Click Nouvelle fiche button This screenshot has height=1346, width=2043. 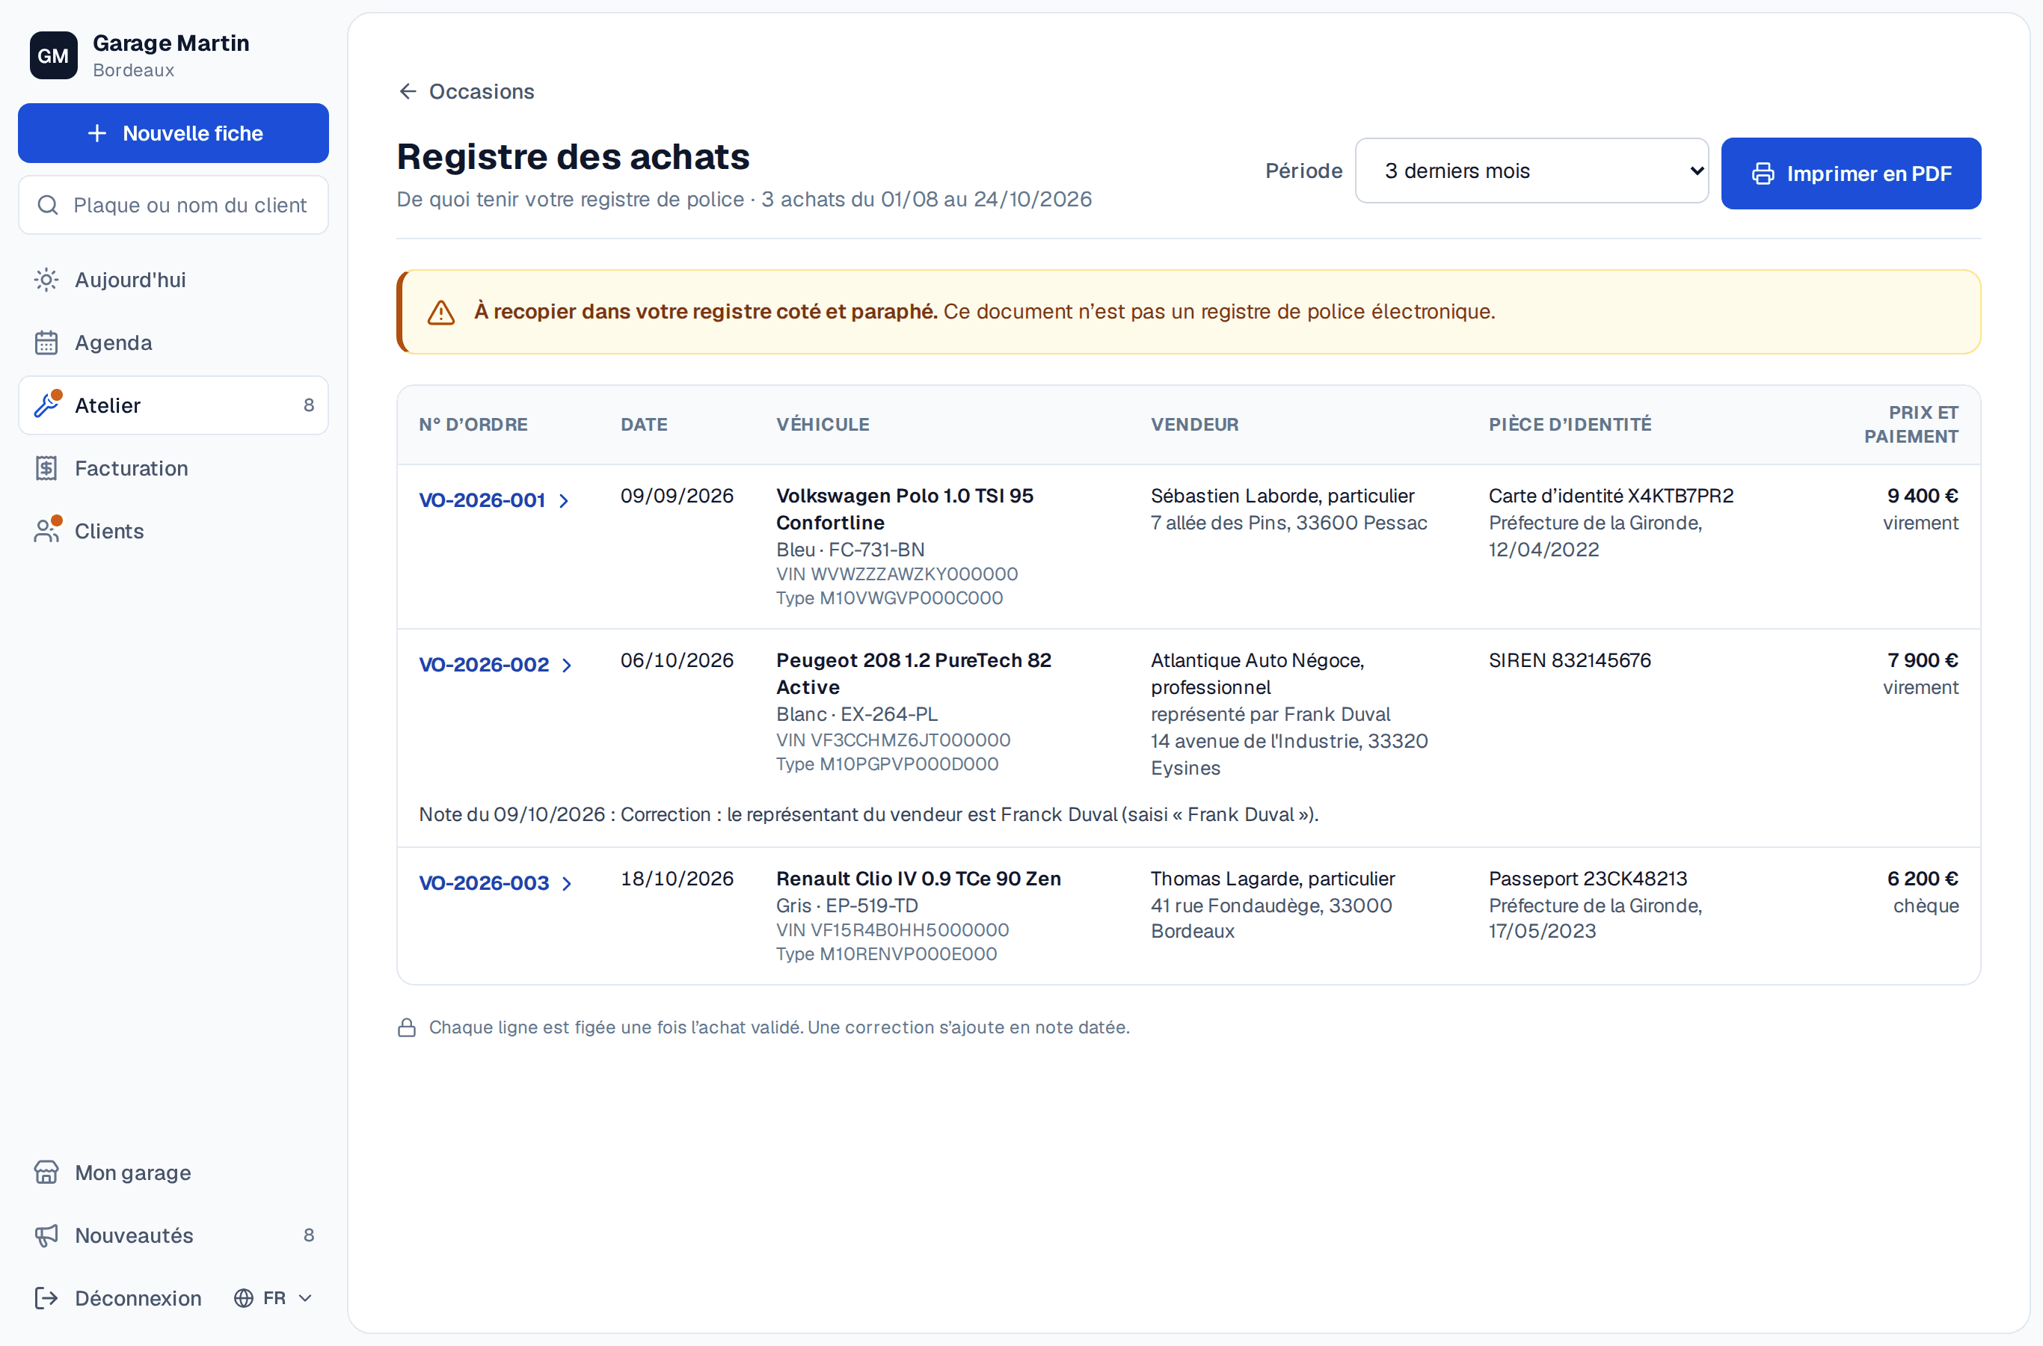173,133
